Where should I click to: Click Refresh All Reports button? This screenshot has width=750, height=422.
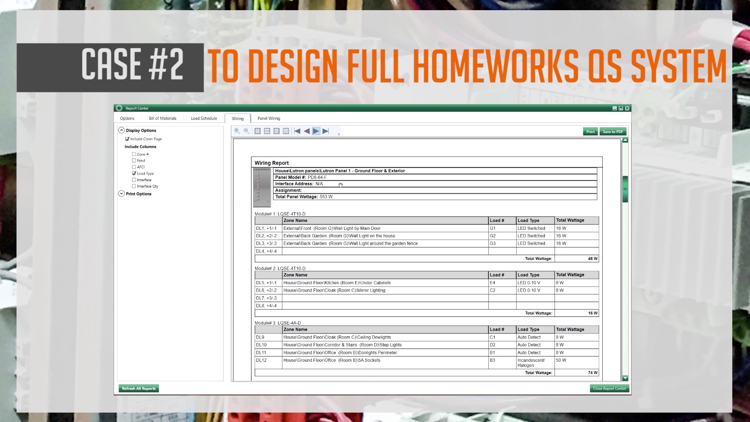point(139,388)
